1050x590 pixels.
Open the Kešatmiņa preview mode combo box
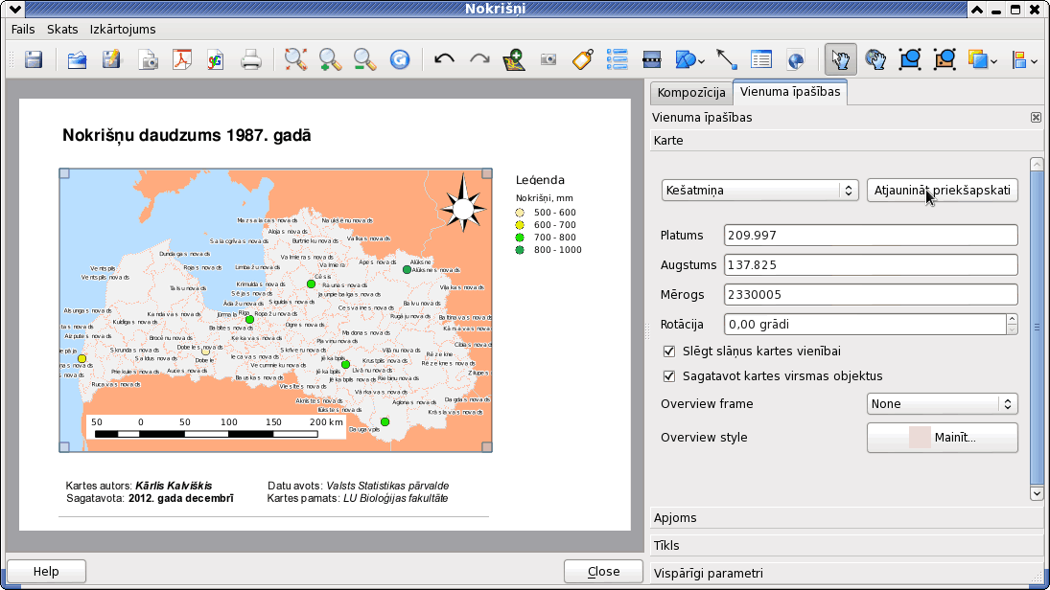pos(760,190)
